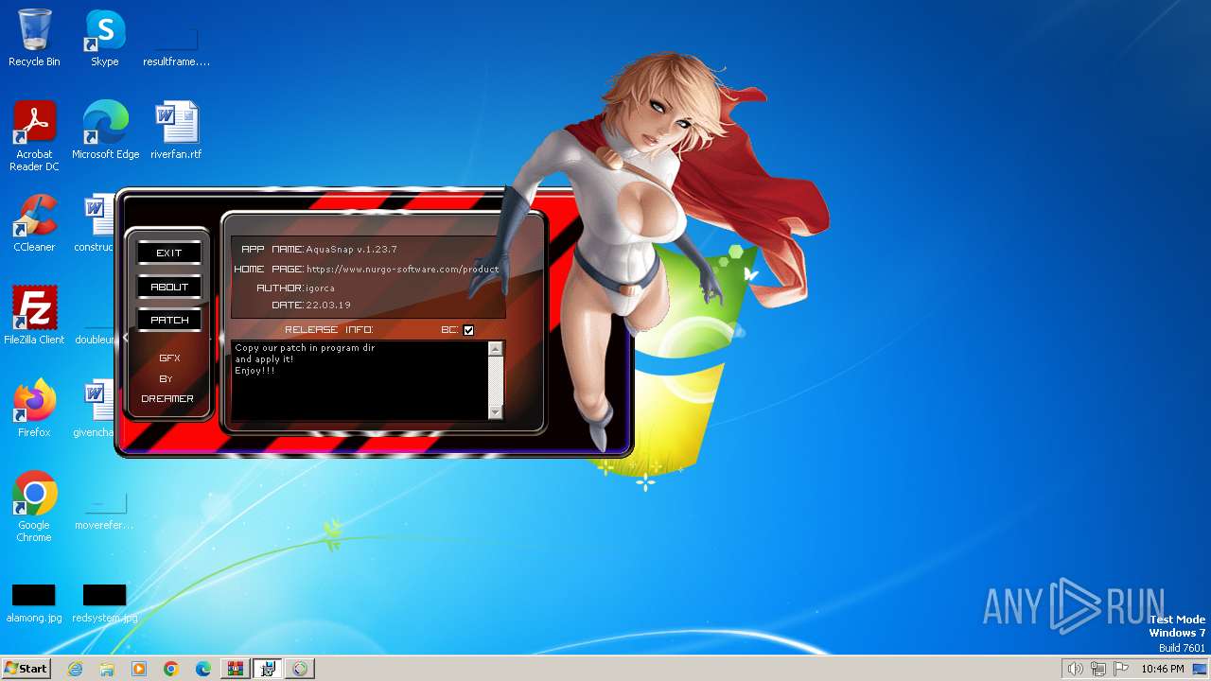Image resolution: width=1211 pixels, height=681 pixels.
Task: Click the EXIT button in patcher
Action: [x=169, y=253]
